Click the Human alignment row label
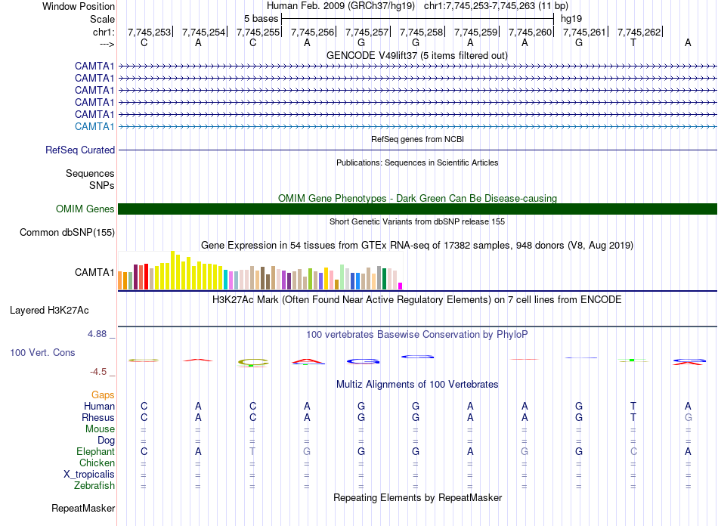Screen dimensions: 718x526 click(x=99, y=406)
